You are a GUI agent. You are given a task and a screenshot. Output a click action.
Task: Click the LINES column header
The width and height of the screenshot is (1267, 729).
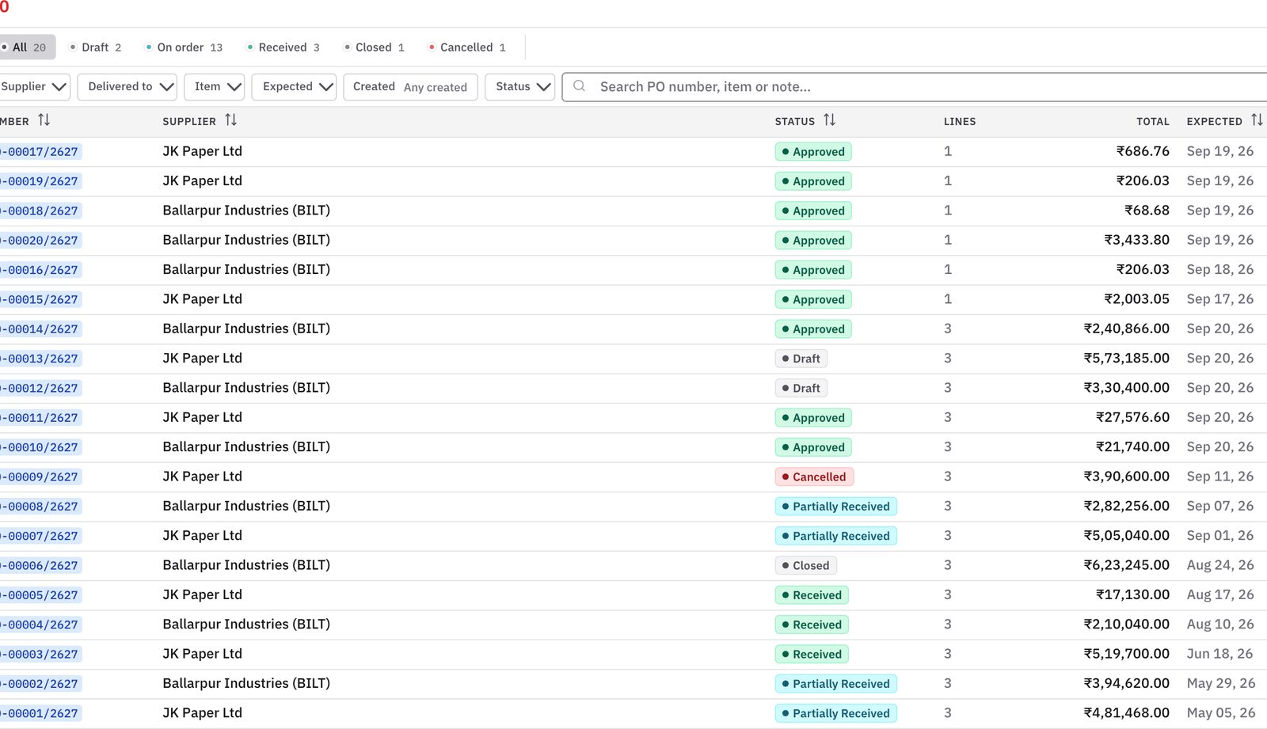(x=960, y=121)
